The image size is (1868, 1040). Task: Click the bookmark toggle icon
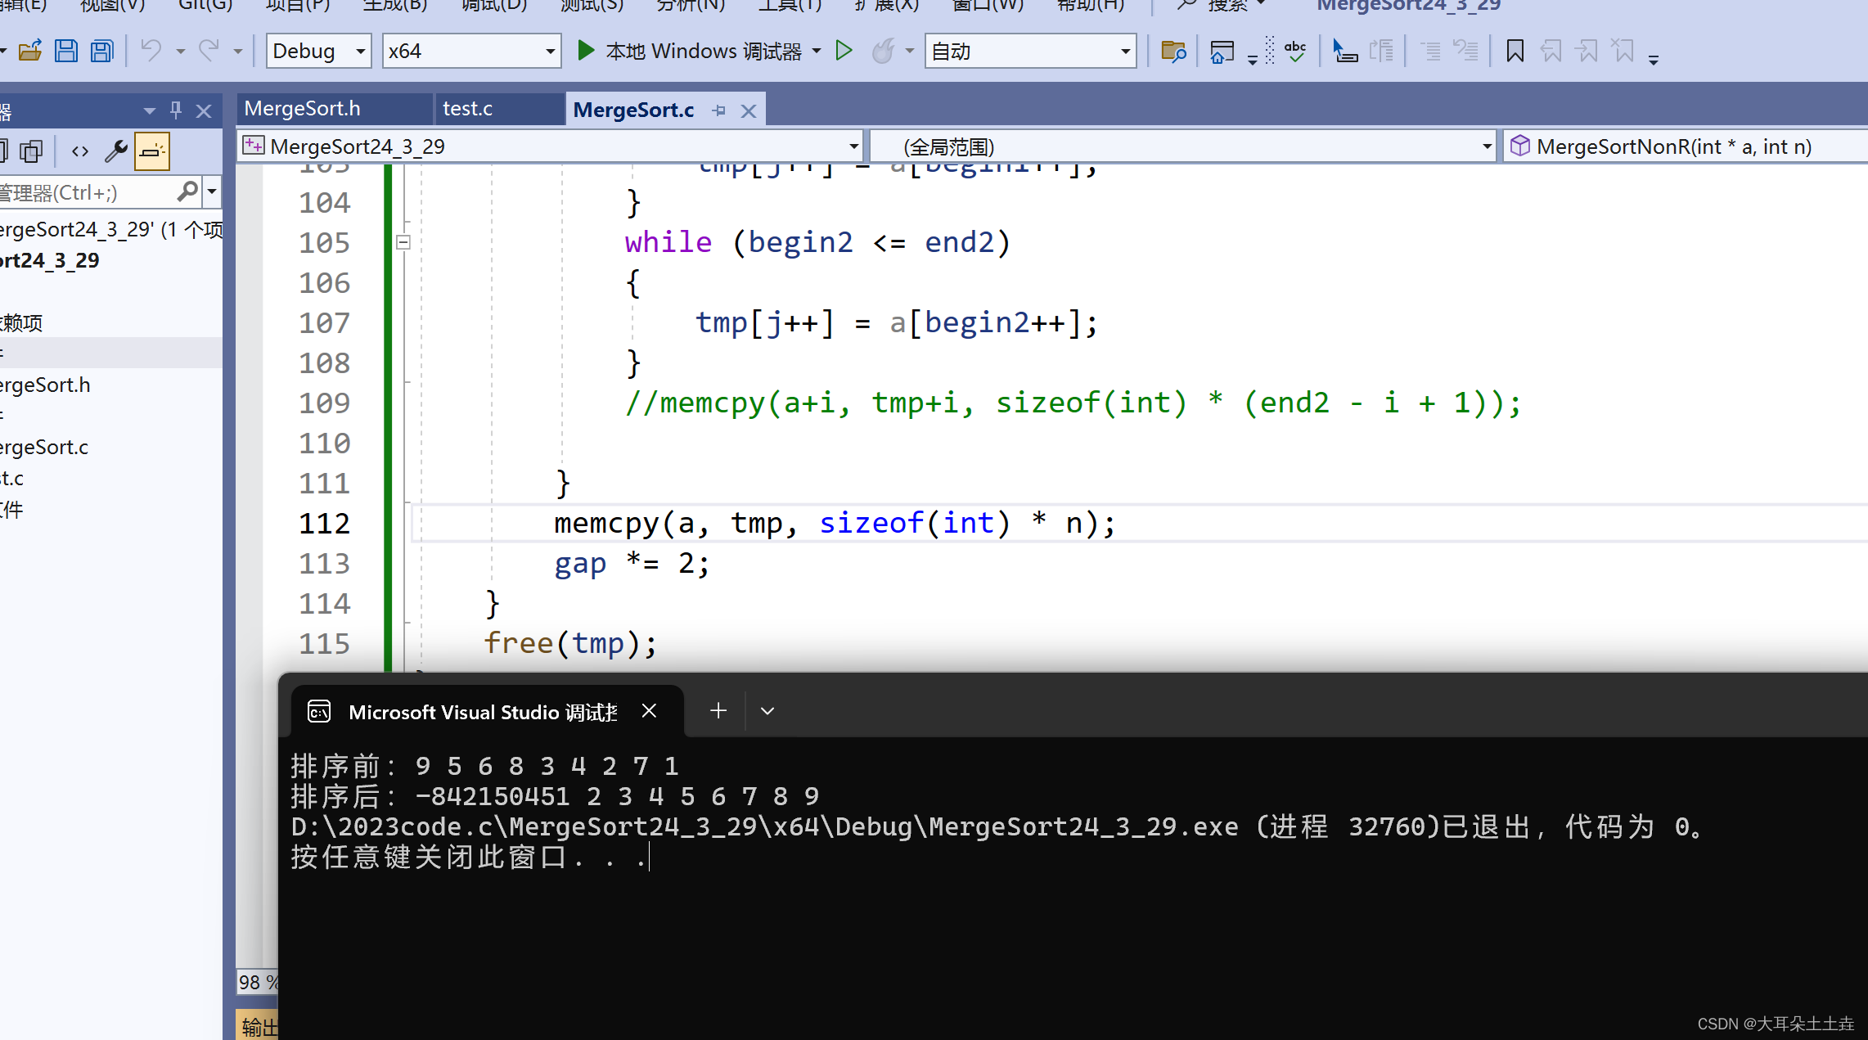click(1515, 52)
